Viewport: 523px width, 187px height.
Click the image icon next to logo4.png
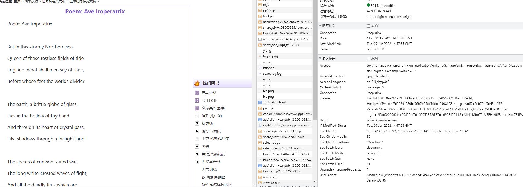coord(260,56)
